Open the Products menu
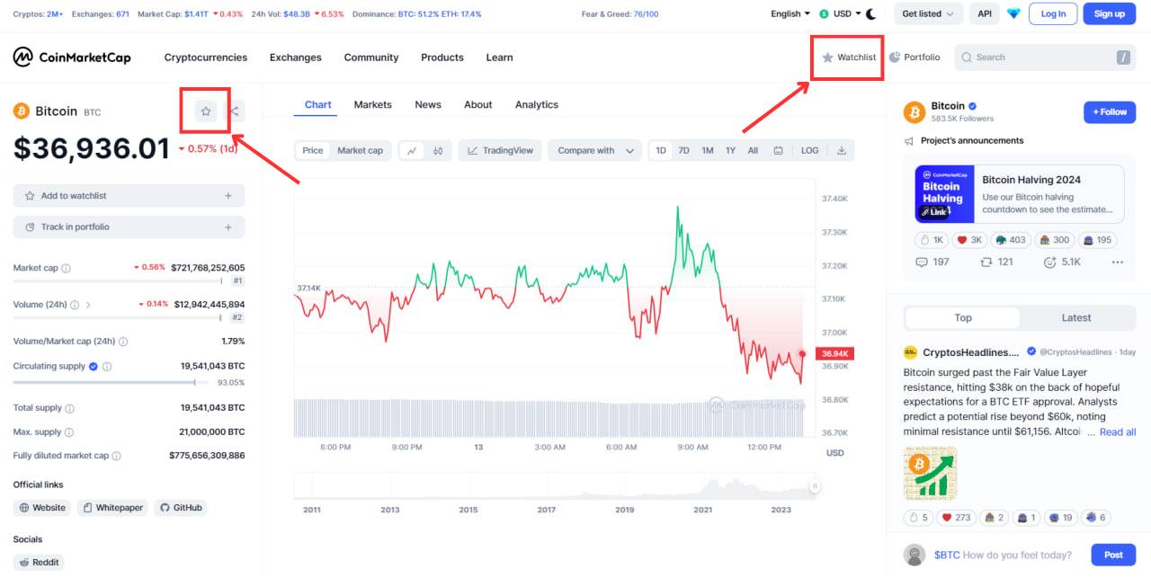Screen dimensions: 1151x578 point(442,58)
